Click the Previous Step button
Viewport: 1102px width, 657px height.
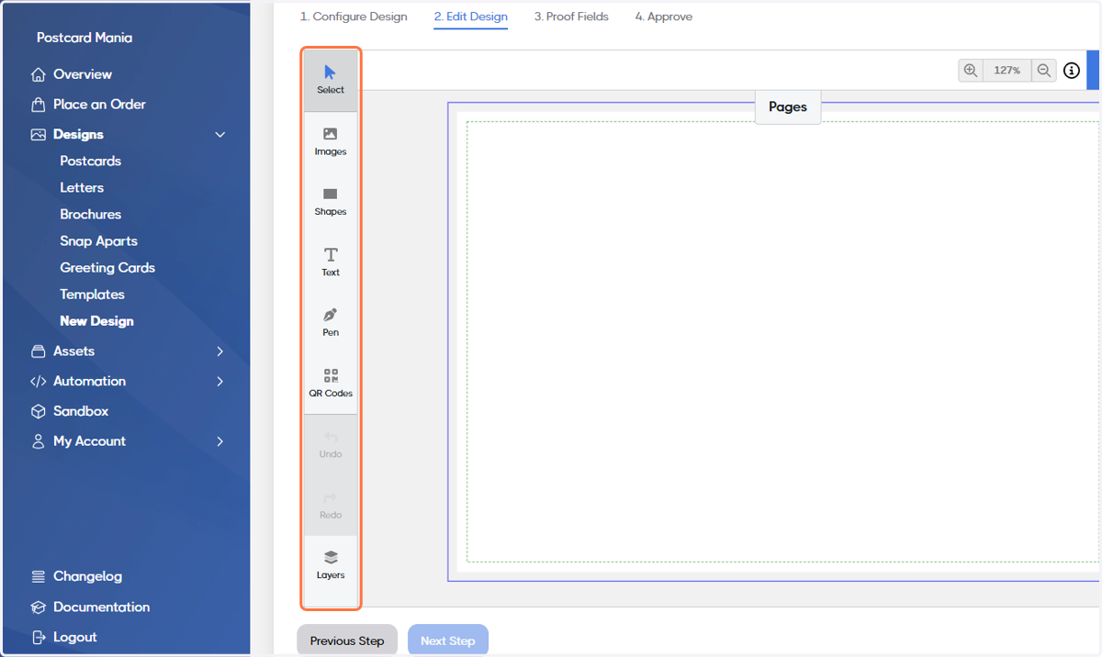tap(347, 640)
